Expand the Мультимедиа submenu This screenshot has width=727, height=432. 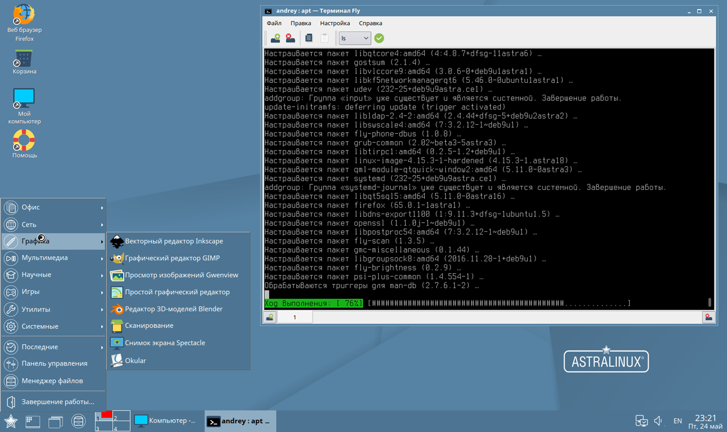click(x=54, y=258)
